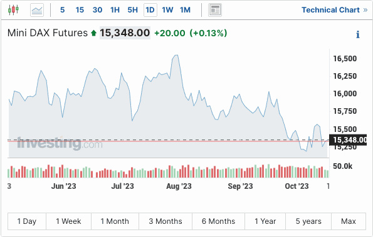Viewport: 373px width, 237px height.
Task: Show the 1 Year range
Action: coord(265,221)
